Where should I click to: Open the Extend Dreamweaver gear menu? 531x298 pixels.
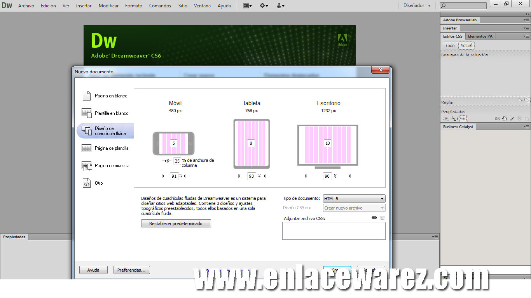[x=264, y=6]
